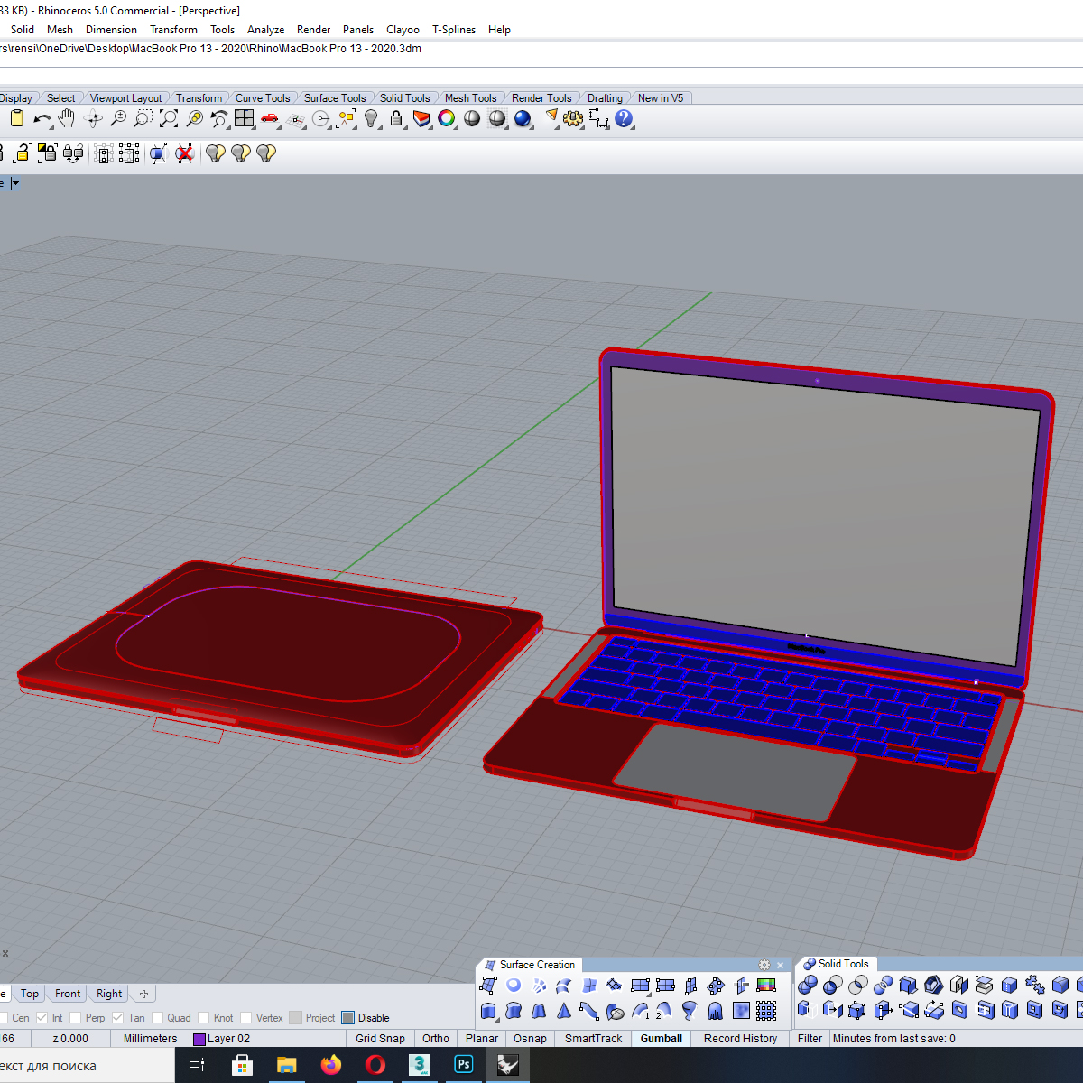Open the viewport title dropdown arrow
Screen dimensions: 1083x1083
coord(15,184)
